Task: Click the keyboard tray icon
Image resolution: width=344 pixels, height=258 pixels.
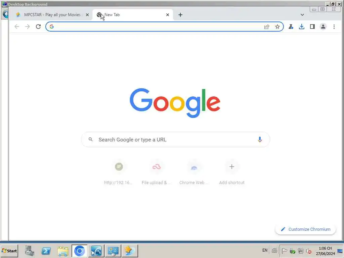Action: pos(274,251)
